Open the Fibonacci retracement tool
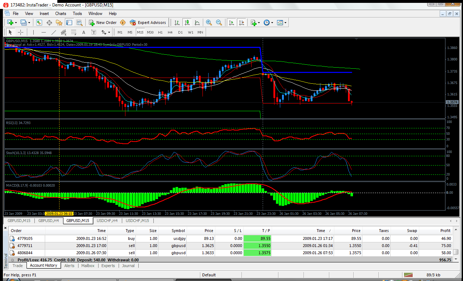This screenshot has width=463, height=281. (x=74, y=32)
